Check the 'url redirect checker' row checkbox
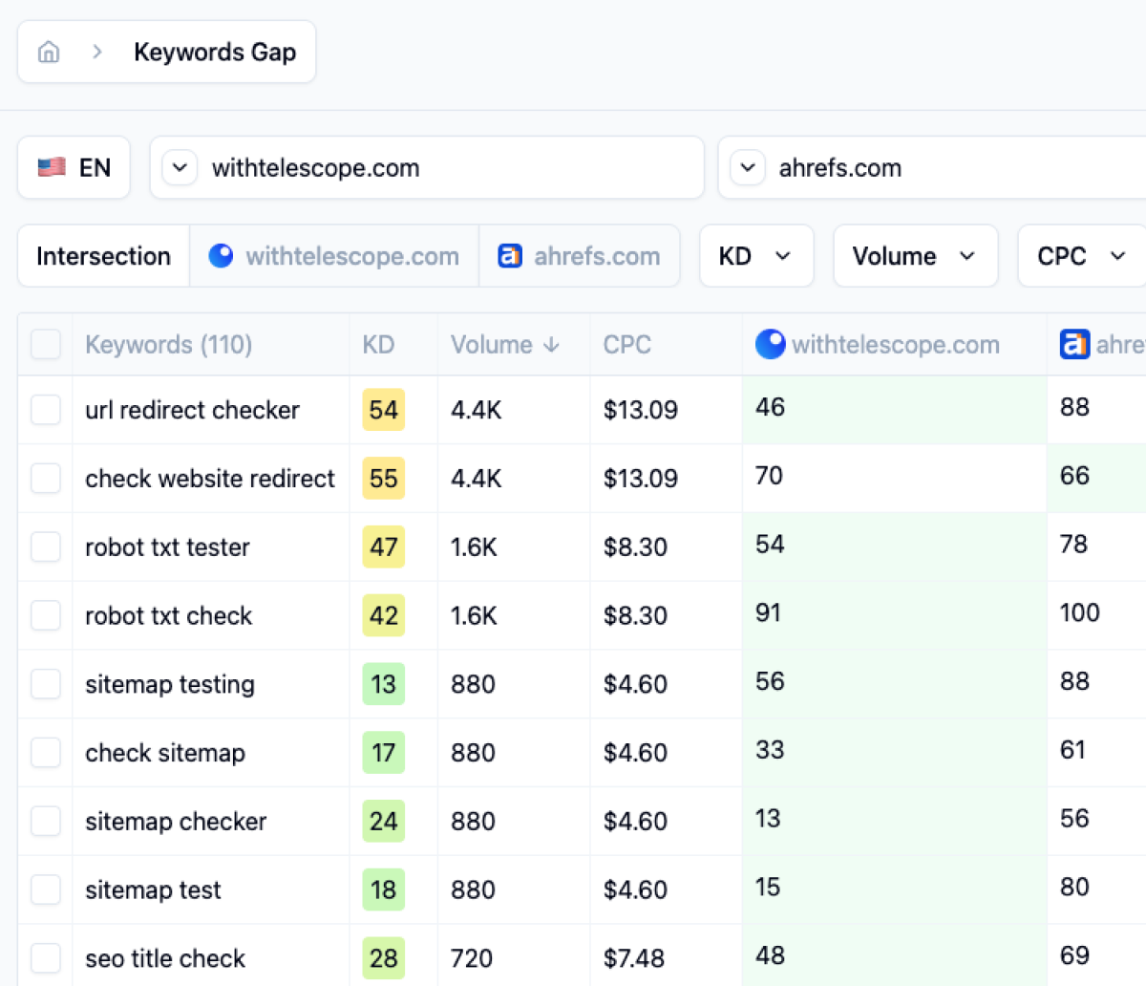Screen dimensions: 1146x986 46,410
